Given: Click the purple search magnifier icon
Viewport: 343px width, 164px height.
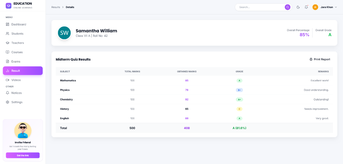Looking at the screenshot, I should 287,7.
